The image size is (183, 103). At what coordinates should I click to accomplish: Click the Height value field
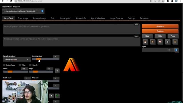[x=50, y=69]
